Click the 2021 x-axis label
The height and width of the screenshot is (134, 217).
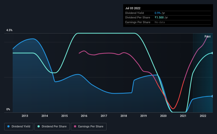tap(183, 116)
